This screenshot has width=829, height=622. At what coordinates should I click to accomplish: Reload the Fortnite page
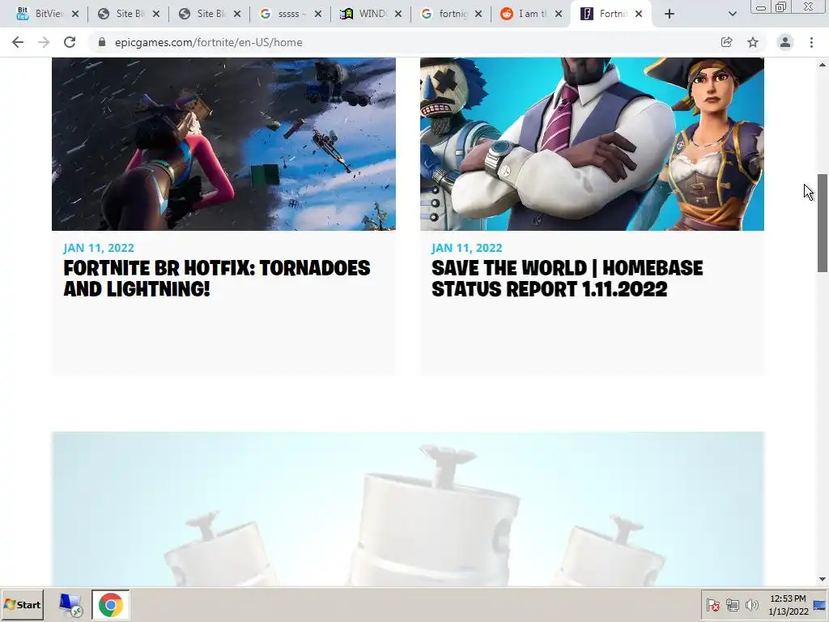70,42
